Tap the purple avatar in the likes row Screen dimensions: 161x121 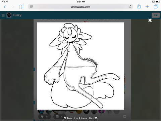[101, 111]
